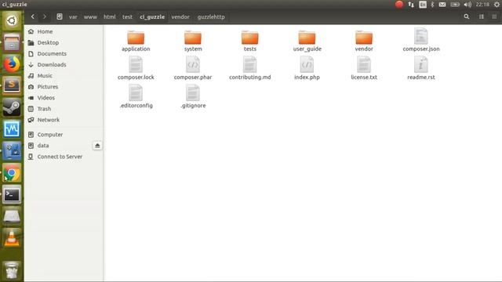Navigate to html in the path bar
This screenshot has height=282, width=502.
(x=110, y=17)
